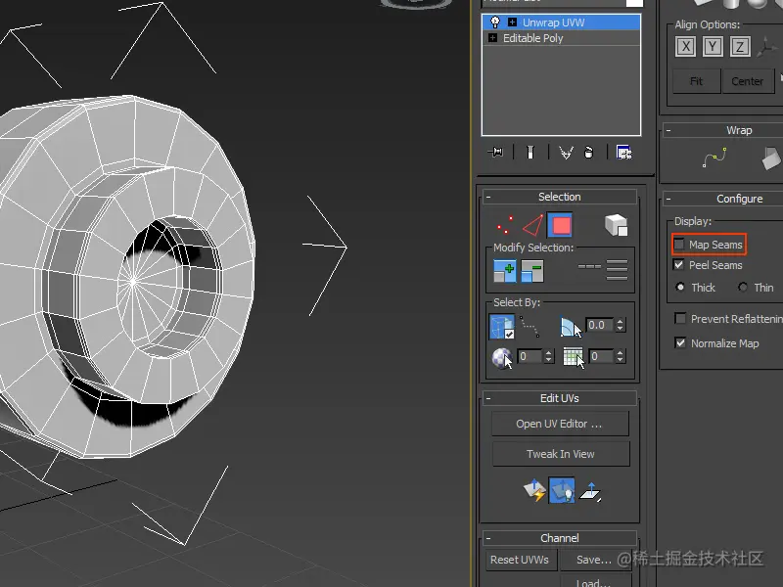Screen dimensions: 783x587
Task: Collapse the Edit UVs rollout
Action: pyautogui.click(x=488, y=398)
